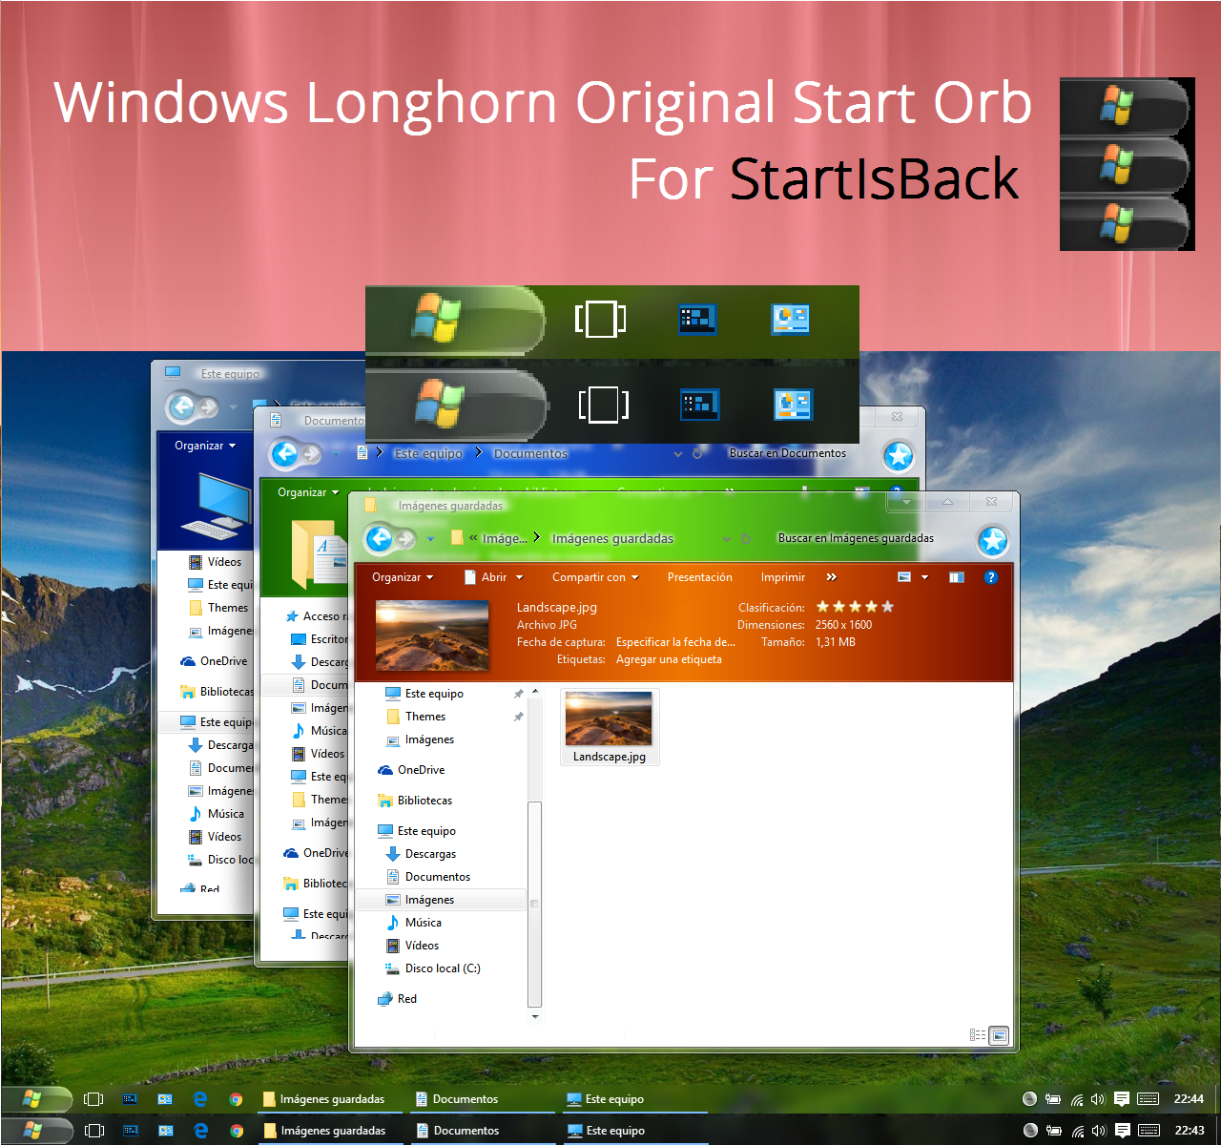Set Landscape.jpg rating to three stars
This screenshot has width=1221, height=1145.
click(856, 607)
